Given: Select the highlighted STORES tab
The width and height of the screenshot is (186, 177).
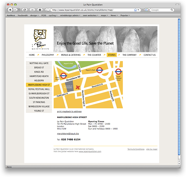Looking at the screenshot, I should click(112, 55).
